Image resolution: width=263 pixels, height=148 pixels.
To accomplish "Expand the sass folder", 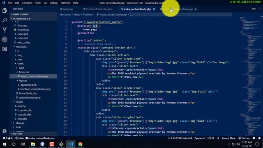I will (20, 59).
